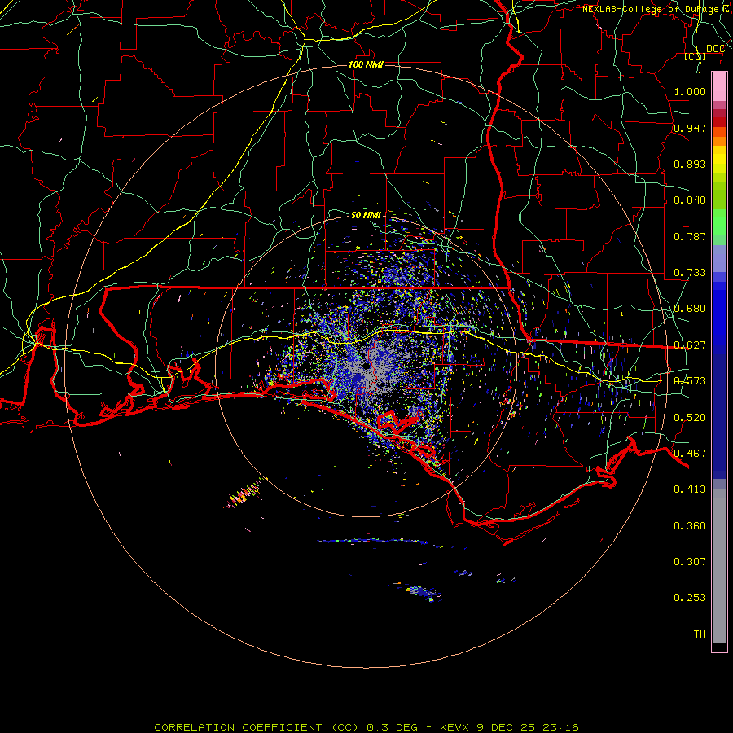Select the 0.893 legend value
Image resolution: width=733 pixels, height=733 pixels.
coord(690,164)
